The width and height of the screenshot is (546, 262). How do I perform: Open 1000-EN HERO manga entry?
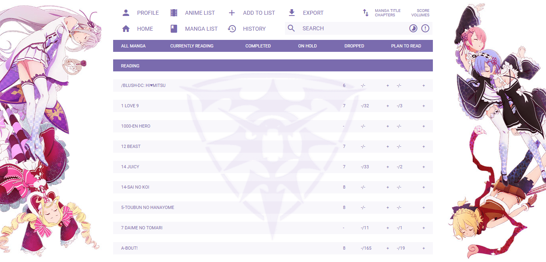136,126
